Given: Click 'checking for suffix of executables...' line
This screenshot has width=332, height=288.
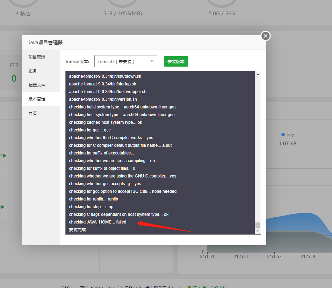Looking at the screenshot, I should [101, 153].
